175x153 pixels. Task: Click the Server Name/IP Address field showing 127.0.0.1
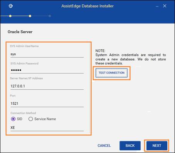47,86
